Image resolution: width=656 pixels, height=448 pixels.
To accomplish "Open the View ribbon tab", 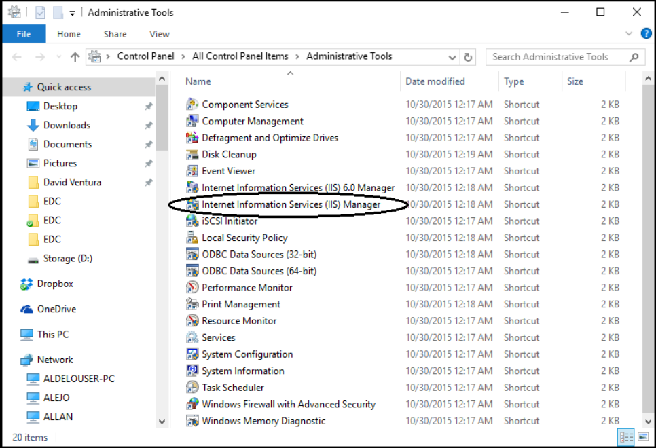I will [160, 35].
